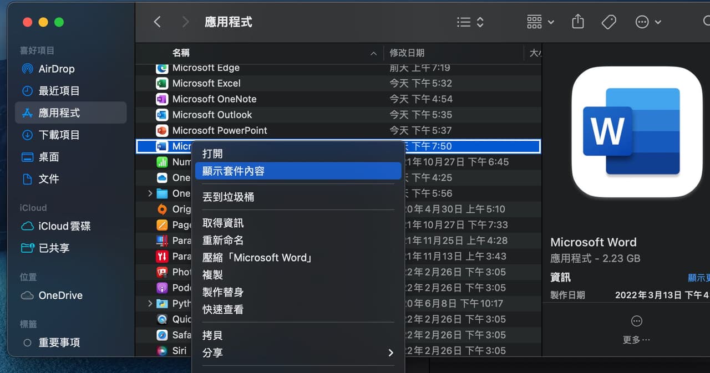Open the toolbar more-actions ellipsis menu
The width and height of the screenshot is (710, 373).
pyautogui.click(x=648, y=22)
